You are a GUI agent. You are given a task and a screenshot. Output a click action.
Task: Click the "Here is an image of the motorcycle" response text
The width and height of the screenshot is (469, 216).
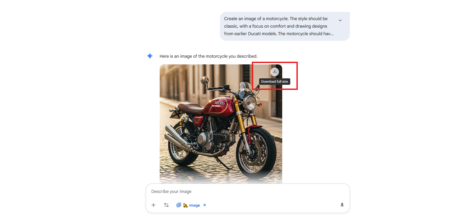209,56
